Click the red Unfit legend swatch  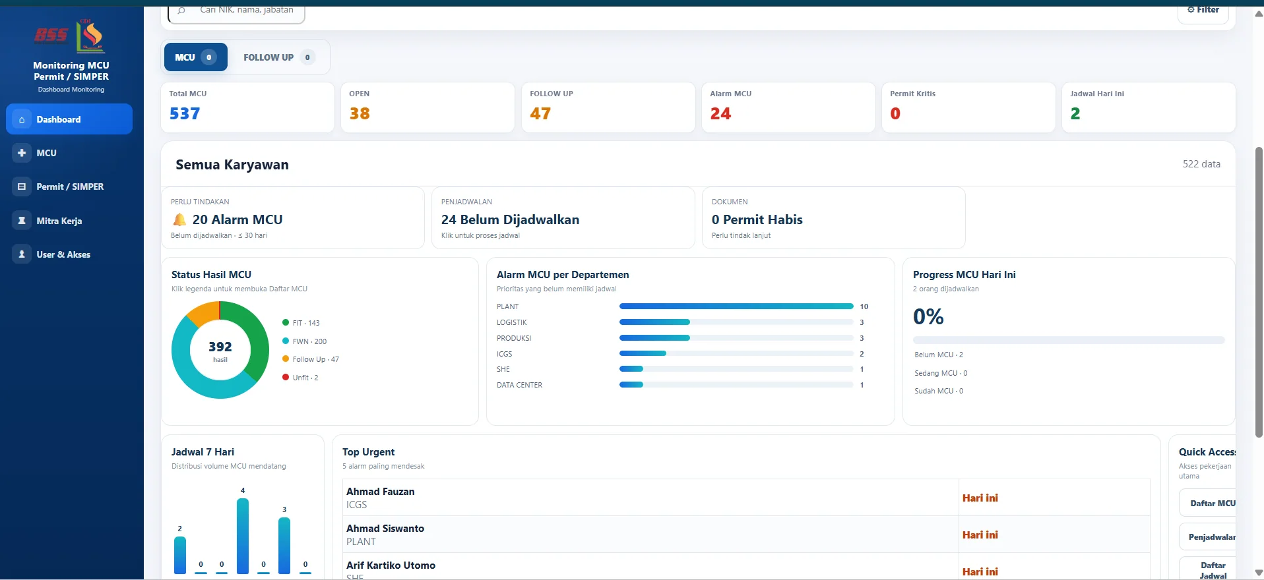(x=286, y=377)
